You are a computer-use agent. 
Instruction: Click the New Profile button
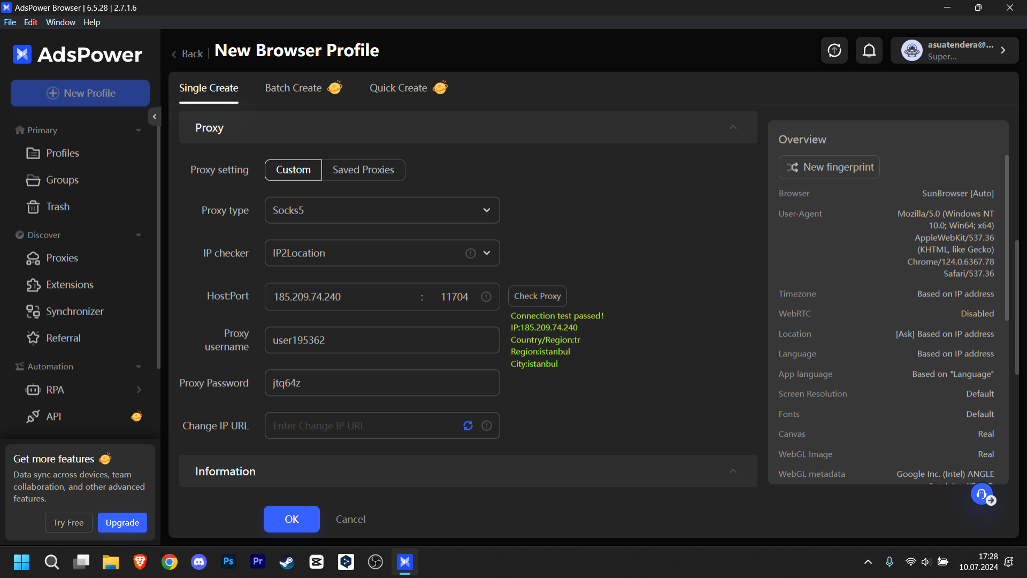80,93
